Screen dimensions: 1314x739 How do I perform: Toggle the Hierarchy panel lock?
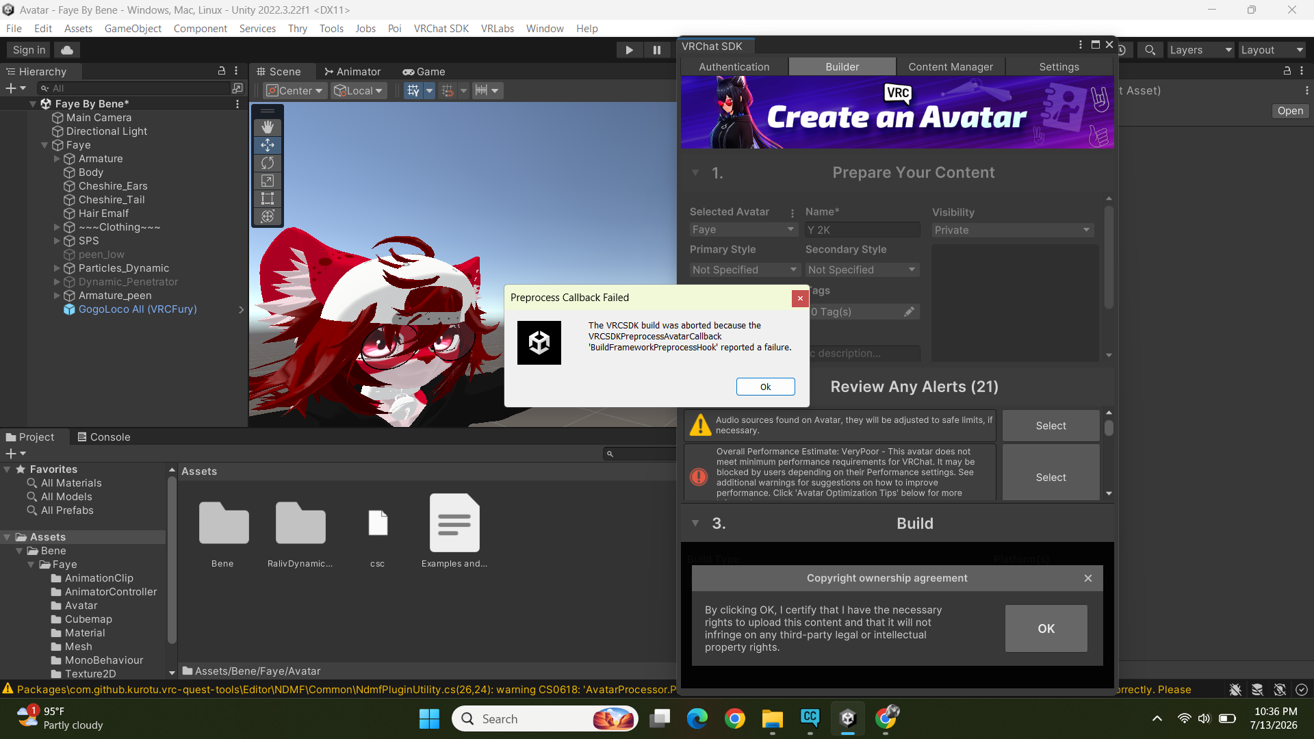(221, 70)
